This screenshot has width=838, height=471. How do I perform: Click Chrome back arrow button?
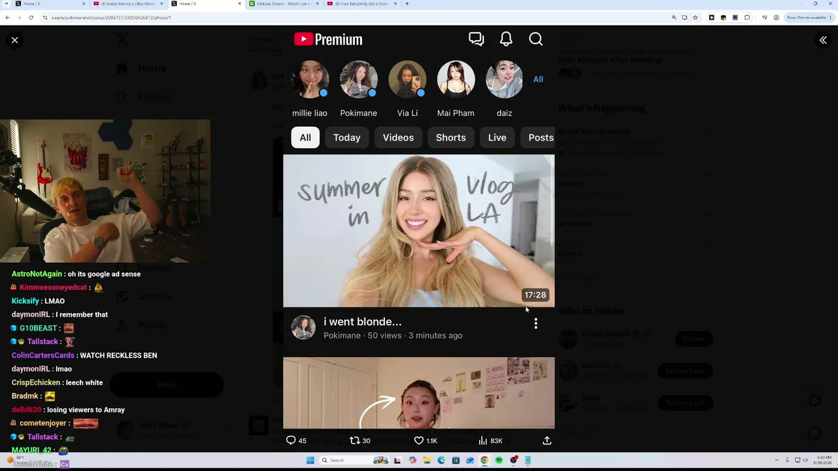7,18
